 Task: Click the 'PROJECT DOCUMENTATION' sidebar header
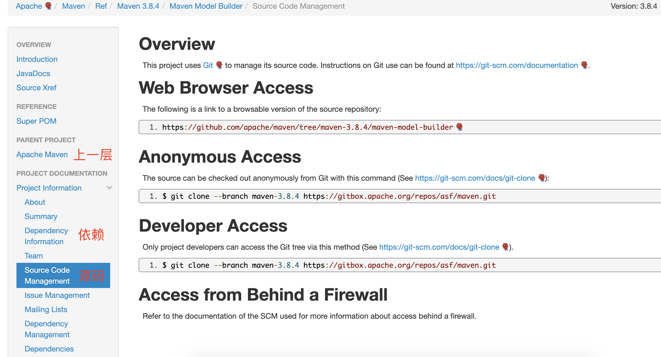[62, 173]
